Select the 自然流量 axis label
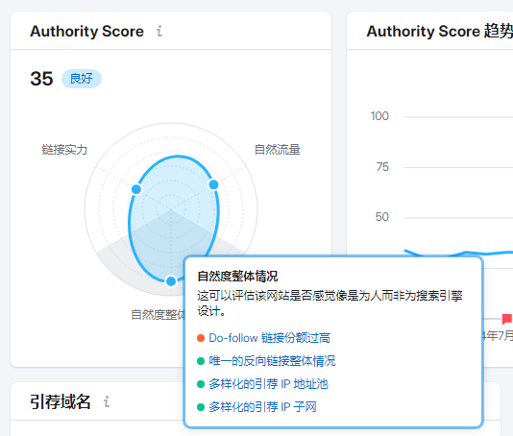 [x=278, y=150]
